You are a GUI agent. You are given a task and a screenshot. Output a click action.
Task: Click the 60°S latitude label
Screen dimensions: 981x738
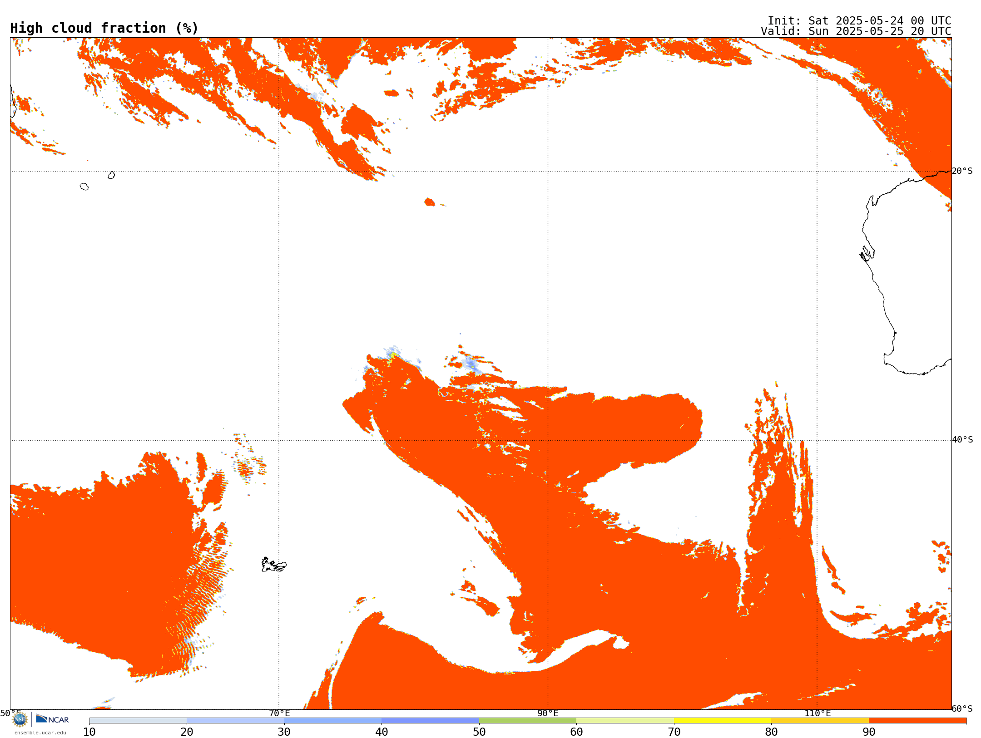coord(962,708)
